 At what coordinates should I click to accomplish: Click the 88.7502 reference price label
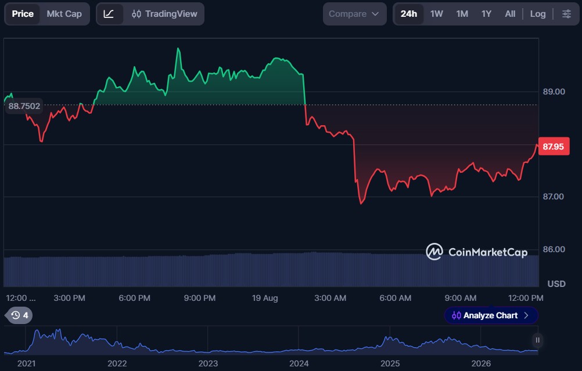(x=24, y=106)
